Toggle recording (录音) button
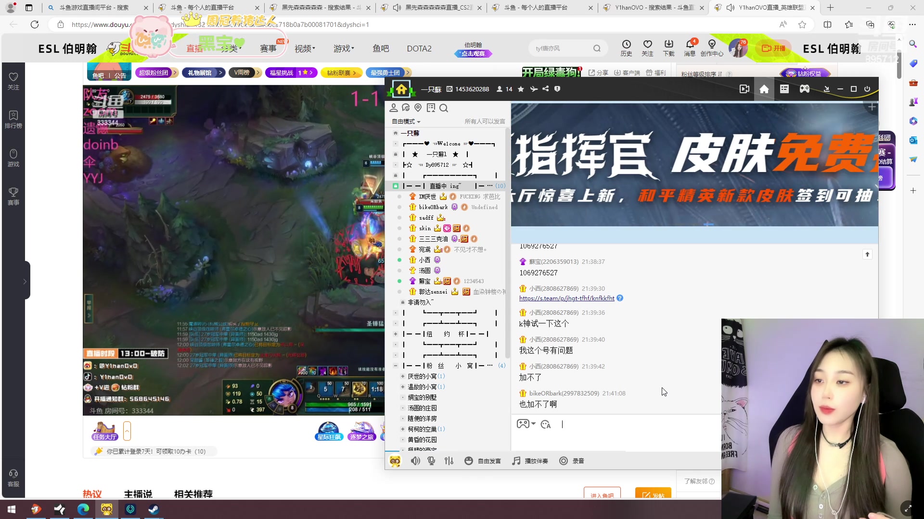Image resolution: width=924 pixels, height=519 pixels. (572, 461)
